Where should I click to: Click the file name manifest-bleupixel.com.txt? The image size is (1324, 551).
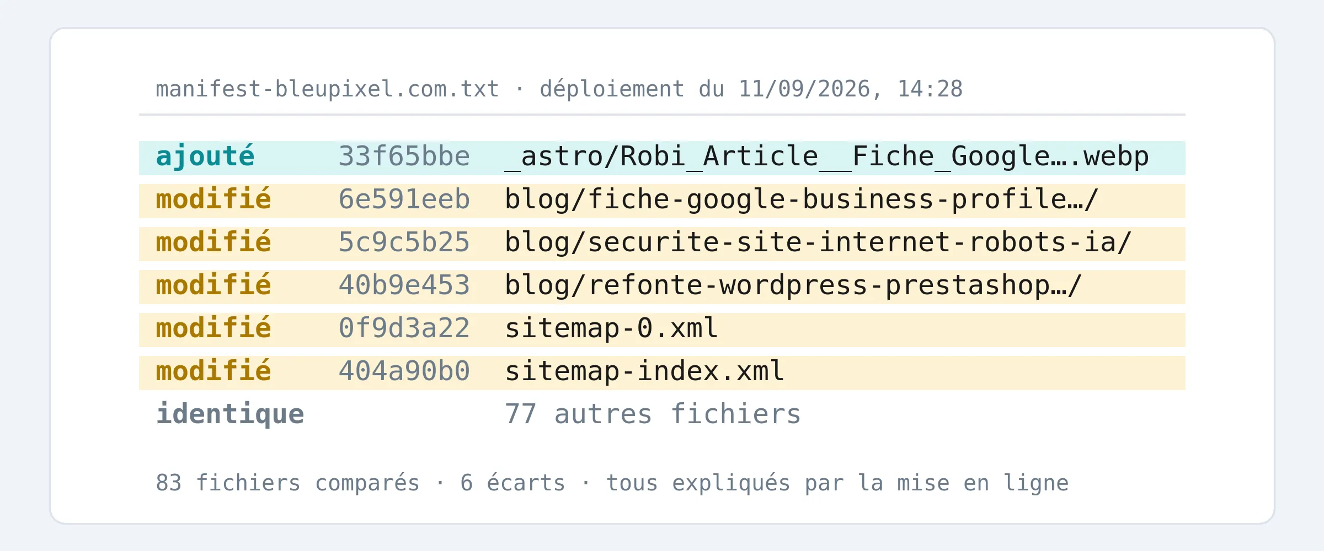[328, 89]
